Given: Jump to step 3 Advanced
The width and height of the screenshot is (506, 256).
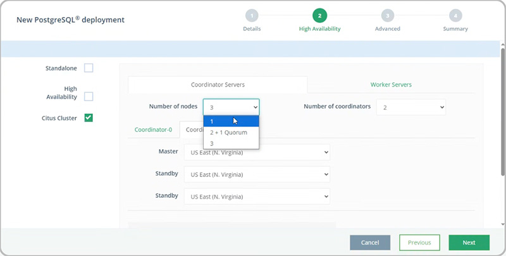Looking at the screenshot, I should (387, 16).
